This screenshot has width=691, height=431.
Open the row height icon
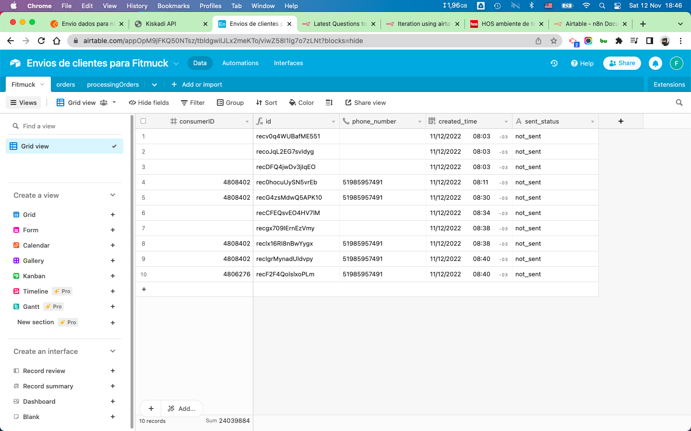click(x=329, y=102)
